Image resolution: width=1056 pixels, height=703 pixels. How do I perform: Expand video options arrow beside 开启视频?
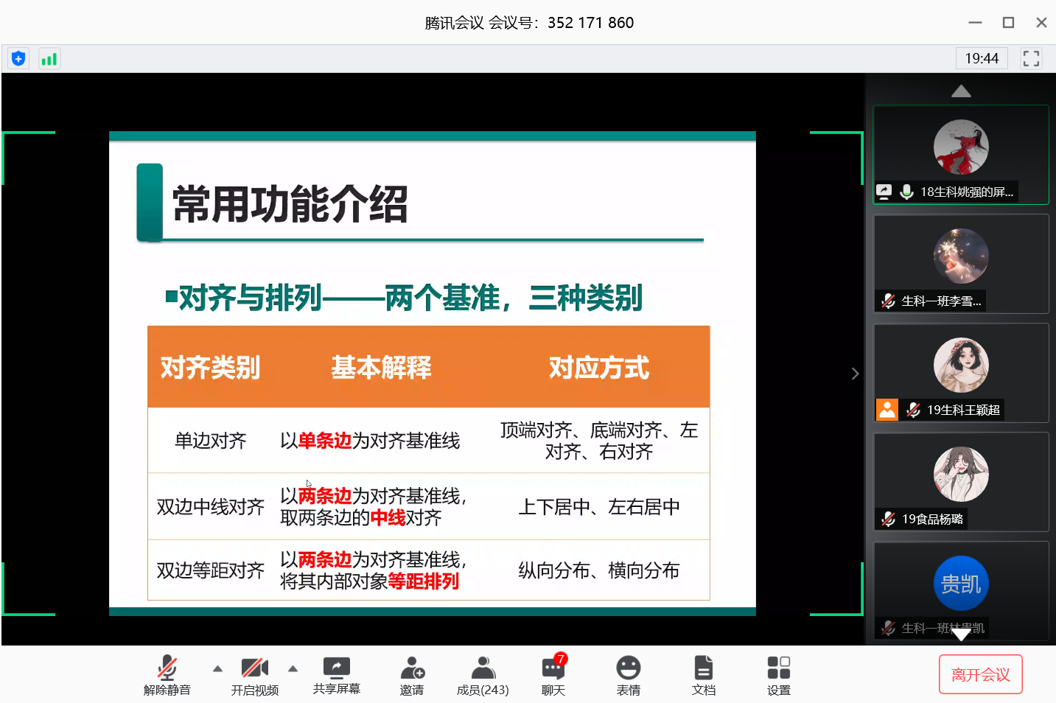[x=293, y=669]
